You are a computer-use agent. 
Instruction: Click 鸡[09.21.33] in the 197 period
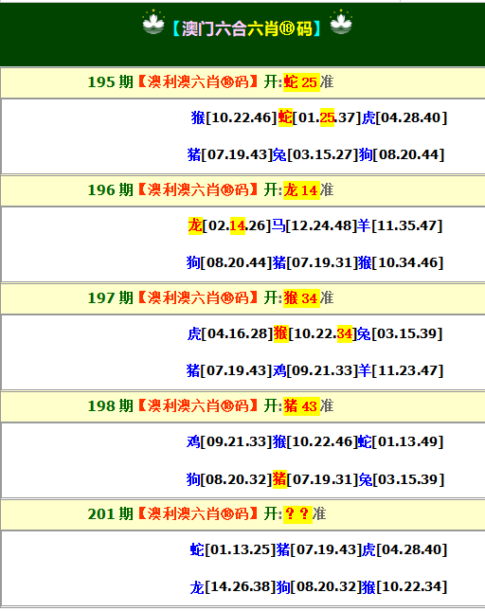click(314, 370)
